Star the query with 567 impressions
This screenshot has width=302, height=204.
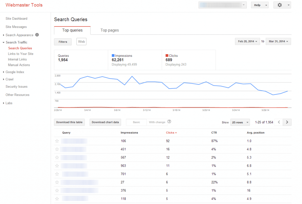click(x=57, y=157)
